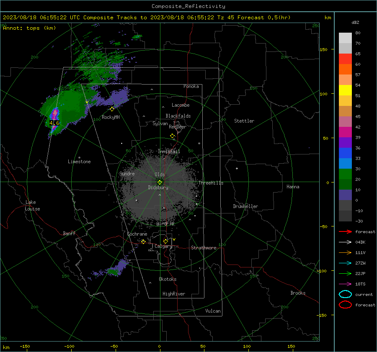The image size is (377, 352).
Task: Pick the green 20-30 dBZ swatch
Action: pos(345,174)
